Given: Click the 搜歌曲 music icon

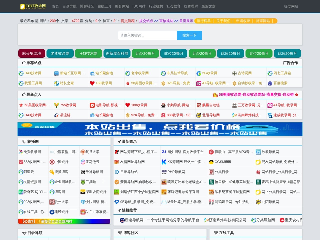Looking at the screenshot, I should click(x=211, y=152).
